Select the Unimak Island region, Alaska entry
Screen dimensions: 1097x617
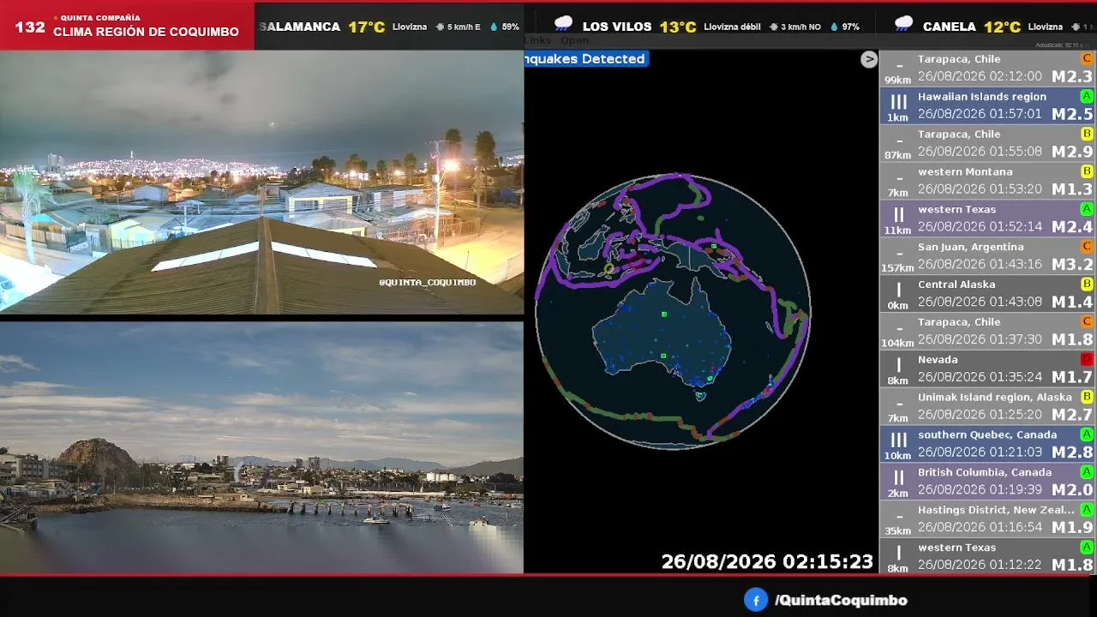[x=987, y=406]
